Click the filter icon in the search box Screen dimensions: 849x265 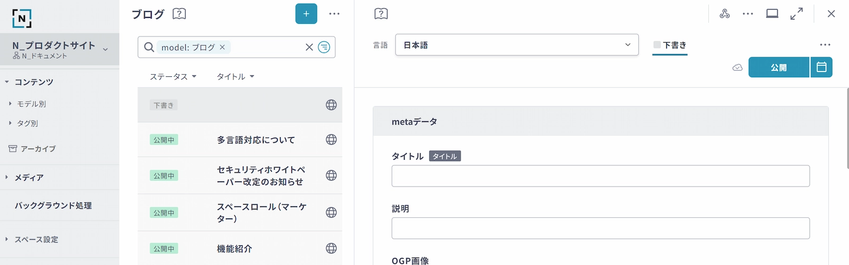click(324, 47)
